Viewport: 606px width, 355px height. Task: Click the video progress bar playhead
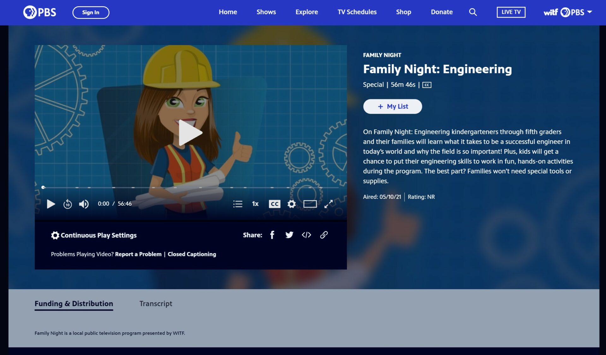[43, 187]
